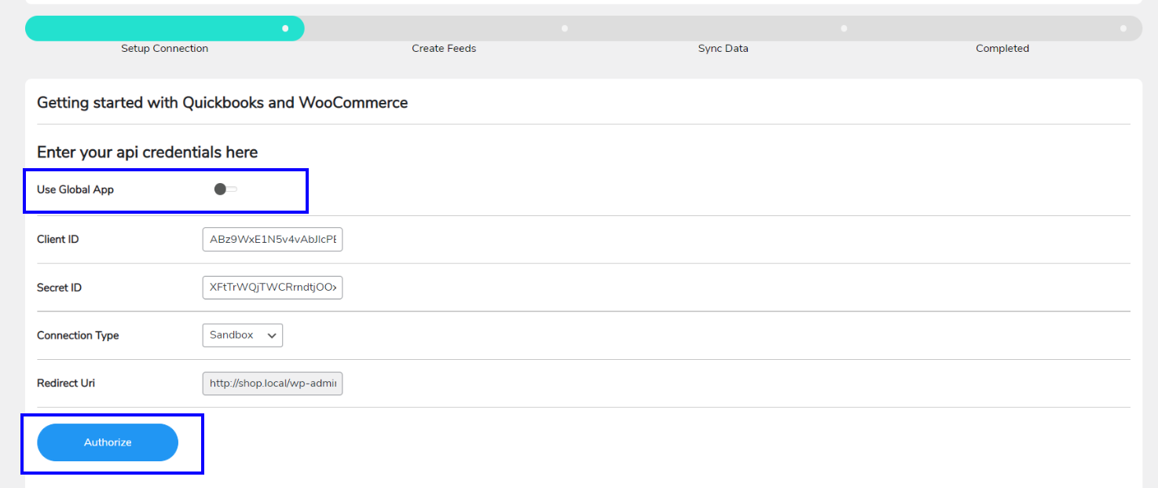Focus the Client ID input field
Viewport: 1158px width, 488px height.
pyautogui.click(x=272, y=240)
